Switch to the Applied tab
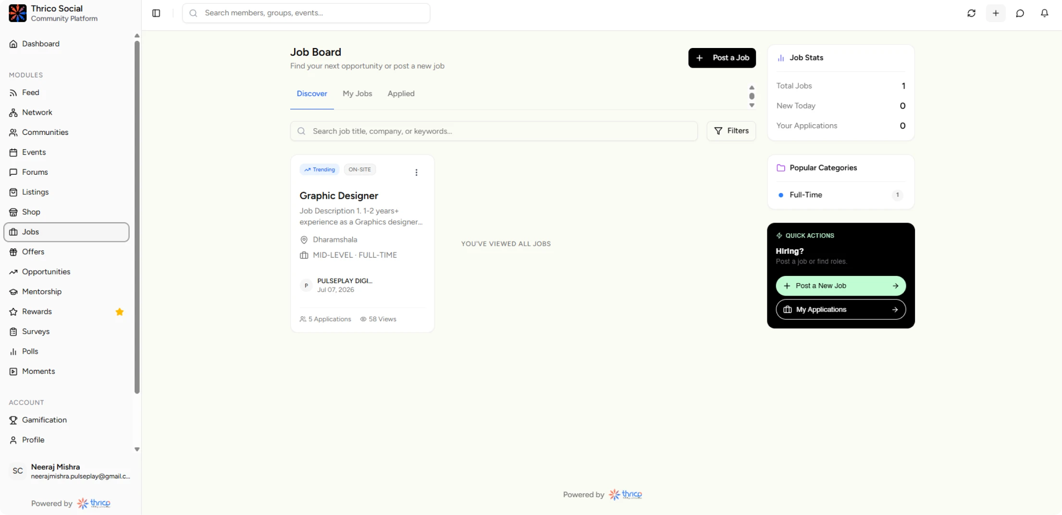Image resolution: width=1062 pixels, height=515 pixels. click(x=401, y=94)
